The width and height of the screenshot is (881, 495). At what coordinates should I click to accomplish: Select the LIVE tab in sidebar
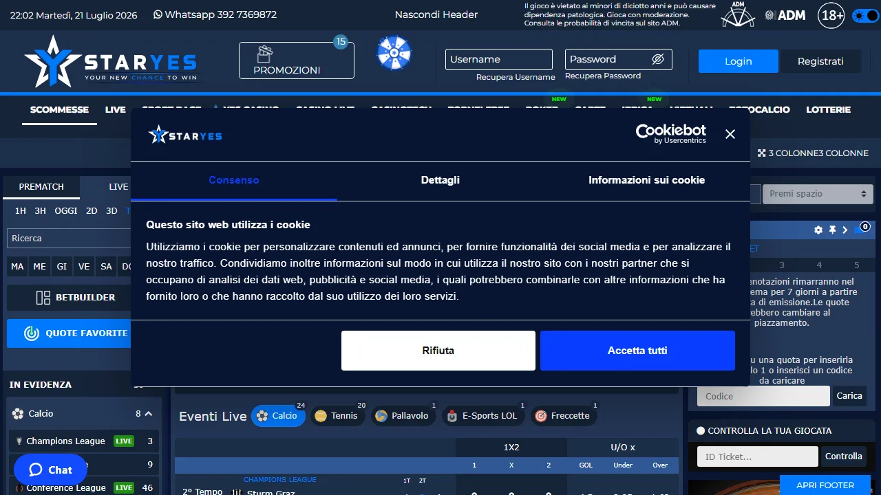pos(118,187)
